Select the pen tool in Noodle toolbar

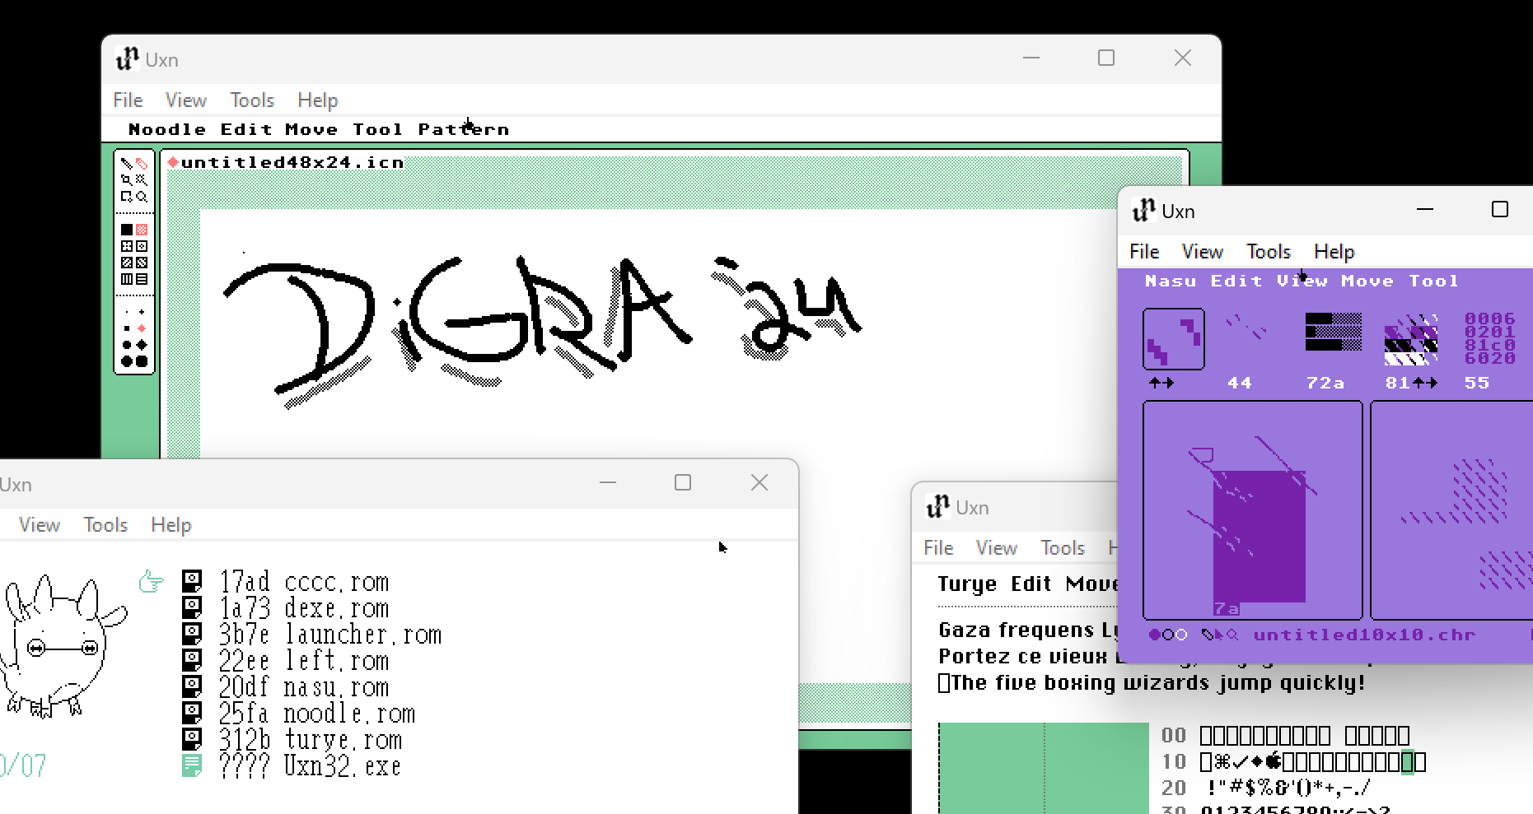(x=127, y=163)
